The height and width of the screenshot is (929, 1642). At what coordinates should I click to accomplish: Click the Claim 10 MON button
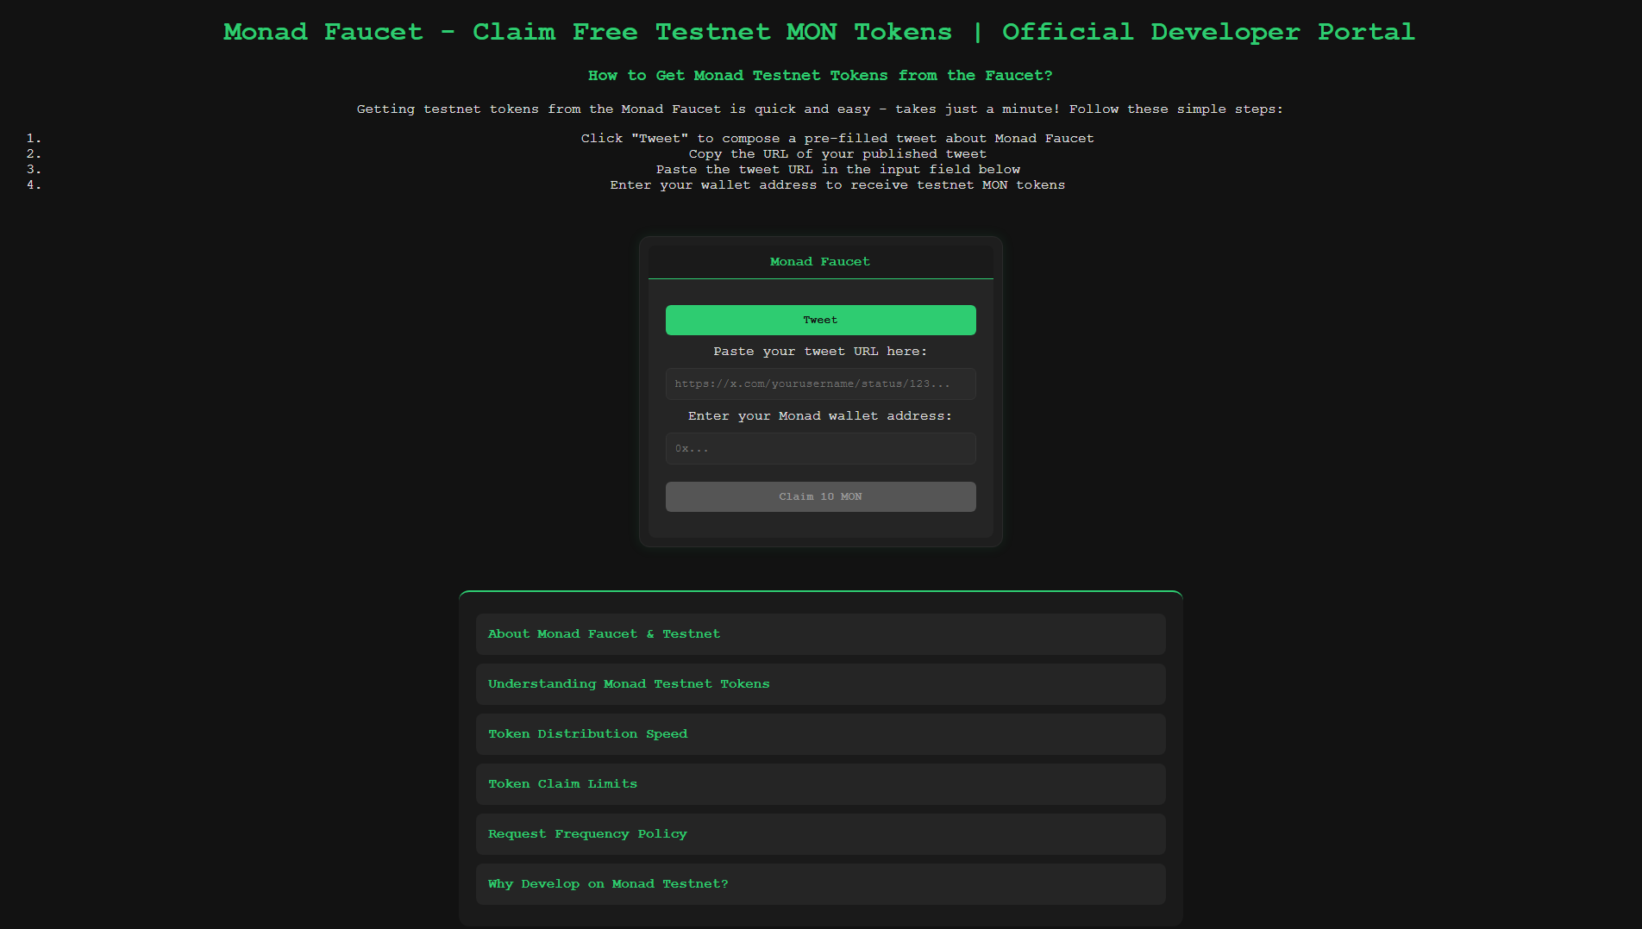[820, 496]
